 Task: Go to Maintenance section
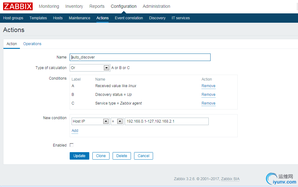tap(79, 18)
